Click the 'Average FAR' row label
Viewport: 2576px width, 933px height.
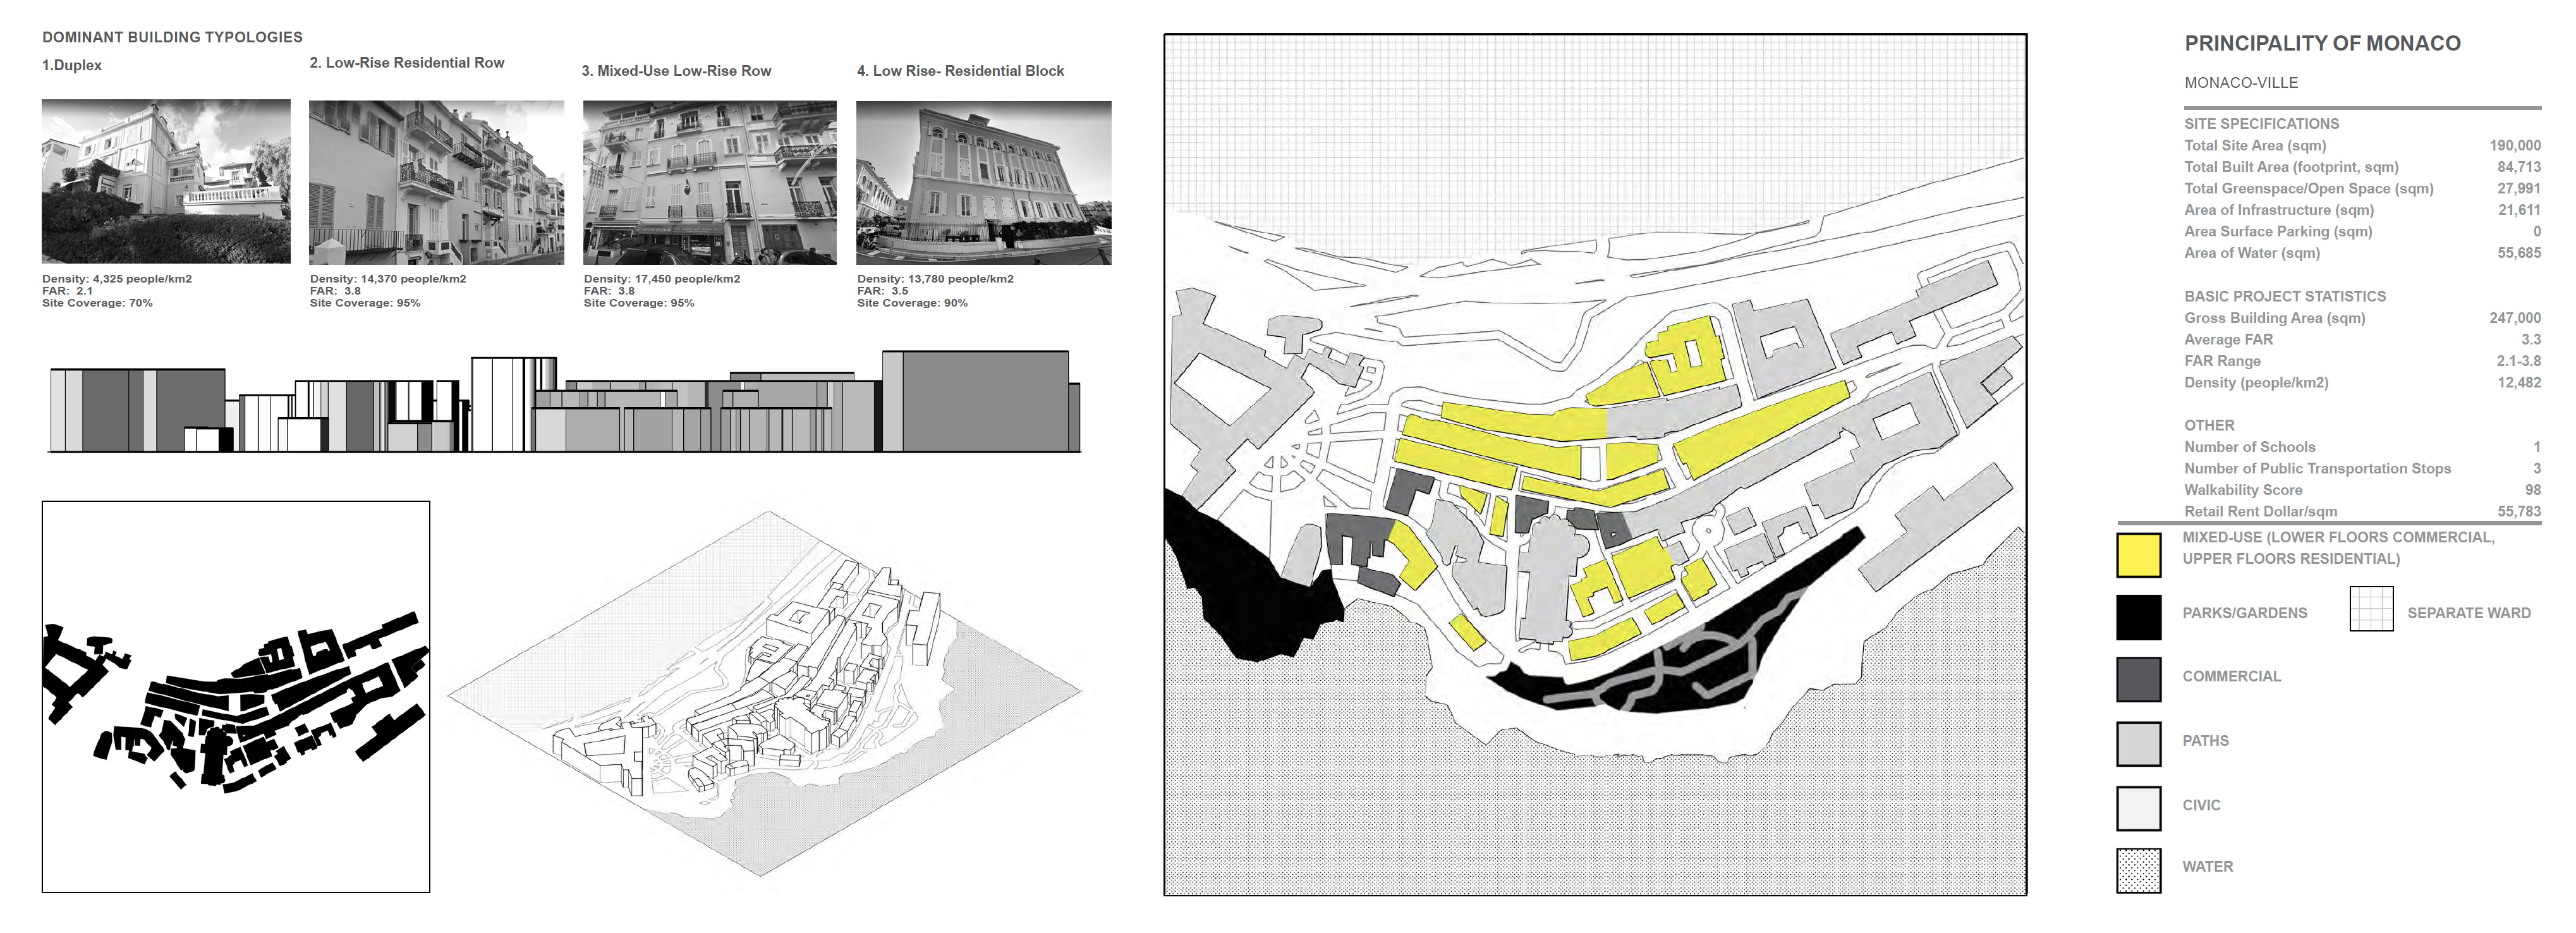[2228, 339]
